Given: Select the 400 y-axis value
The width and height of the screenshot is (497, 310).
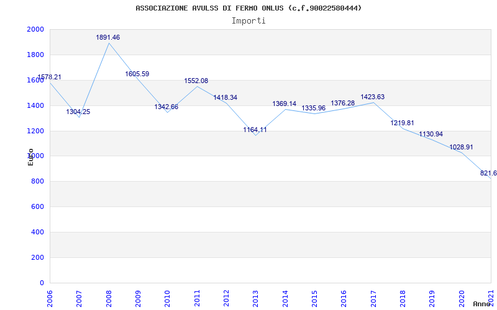Looking at the screenshot, I should click(x=38, y=232).
